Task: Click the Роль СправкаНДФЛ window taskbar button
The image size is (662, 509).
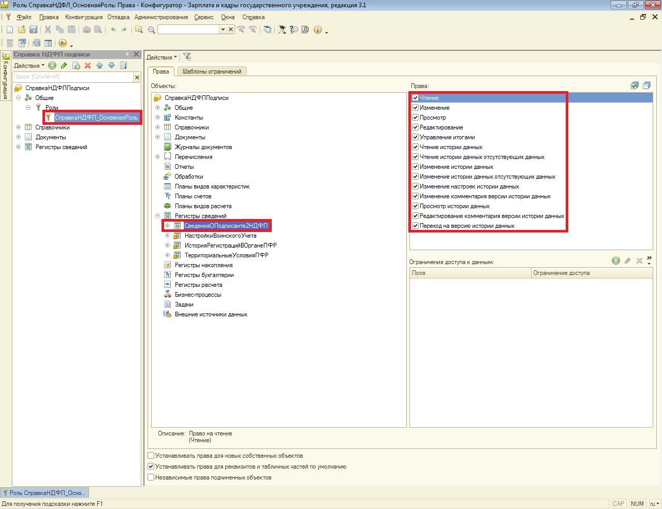Action: 45,492
